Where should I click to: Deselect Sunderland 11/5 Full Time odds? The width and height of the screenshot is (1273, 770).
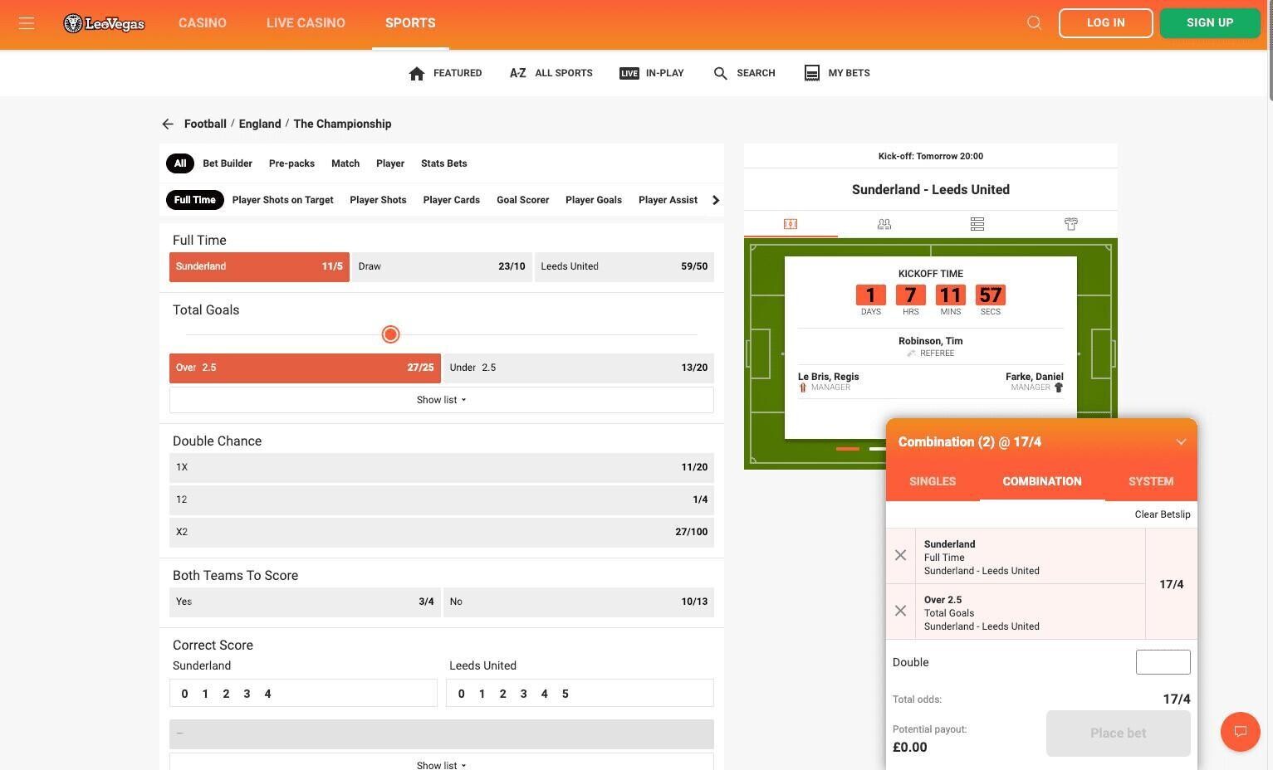point(259,266)
